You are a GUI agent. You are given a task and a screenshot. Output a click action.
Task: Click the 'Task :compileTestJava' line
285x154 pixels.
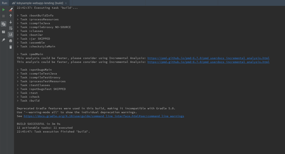click(x=37, y=74)
